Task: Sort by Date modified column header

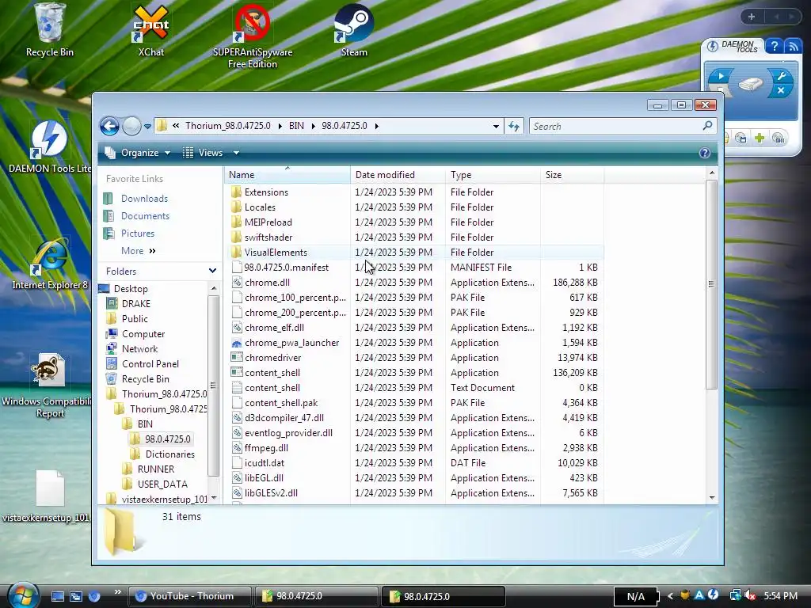Action: (398, 175)
